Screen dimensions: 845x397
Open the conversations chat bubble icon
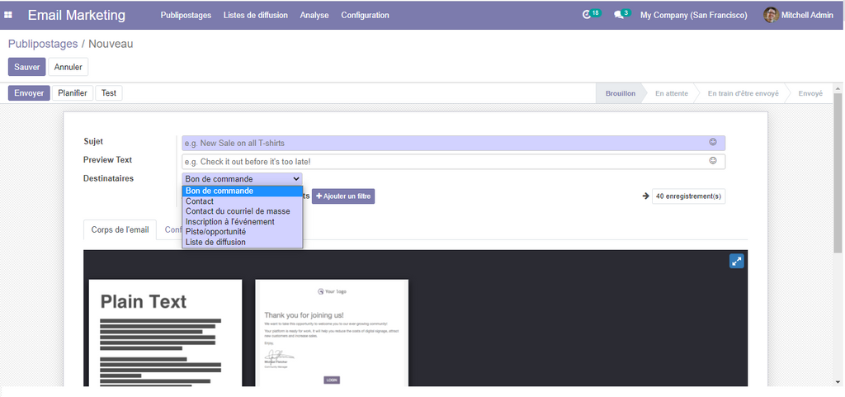[619, 15]
